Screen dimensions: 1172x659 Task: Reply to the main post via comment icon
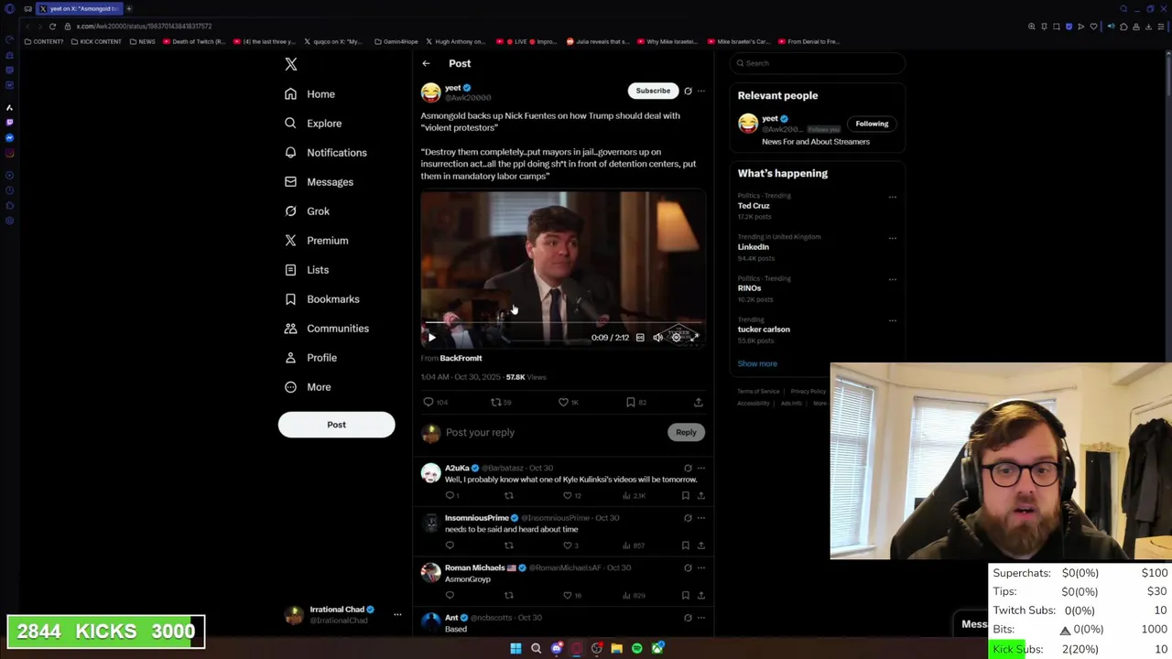[428, 402]
